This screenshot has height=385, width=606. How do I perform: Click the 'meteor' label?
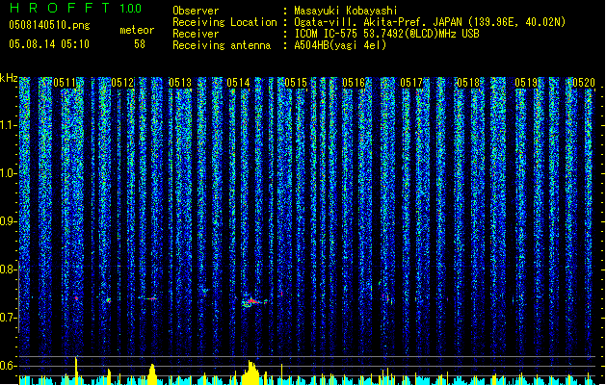pyautogui.click(x=137, y=30)
